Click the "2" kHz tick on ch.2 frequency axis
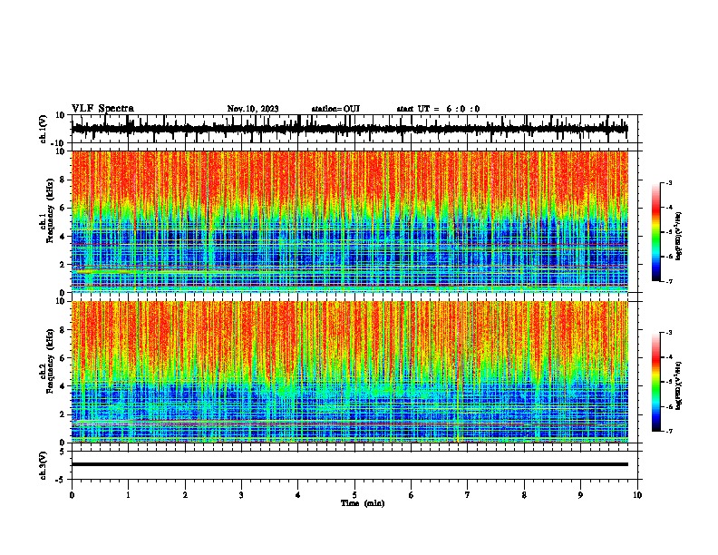718x555 pixels. 63,414
